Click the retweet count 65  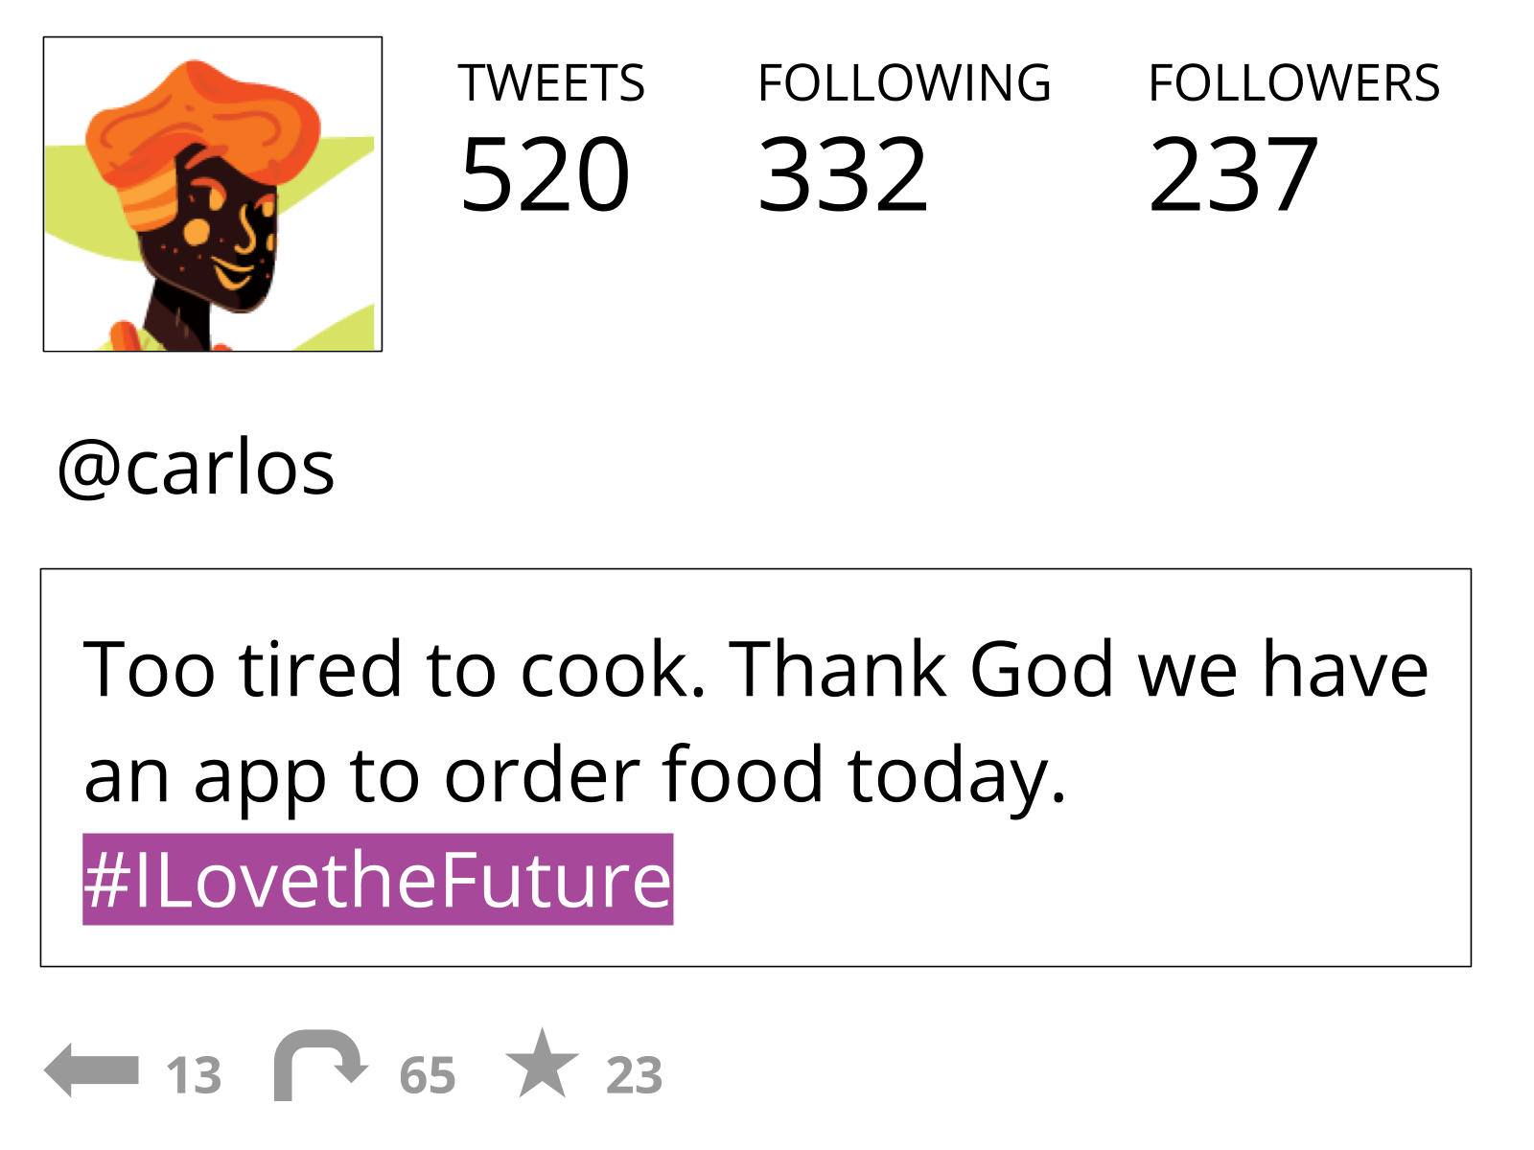point(428,1075)
